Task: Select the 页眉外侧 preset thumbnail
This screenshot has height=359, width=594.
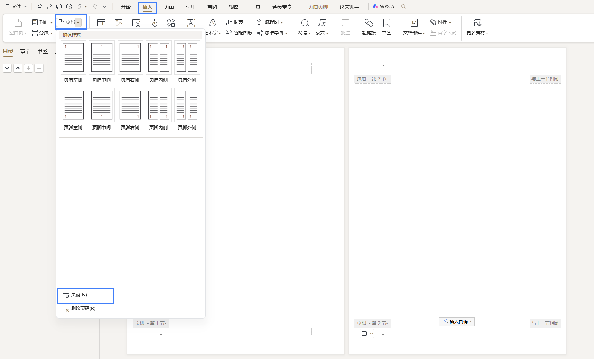Action: [187, 58]
